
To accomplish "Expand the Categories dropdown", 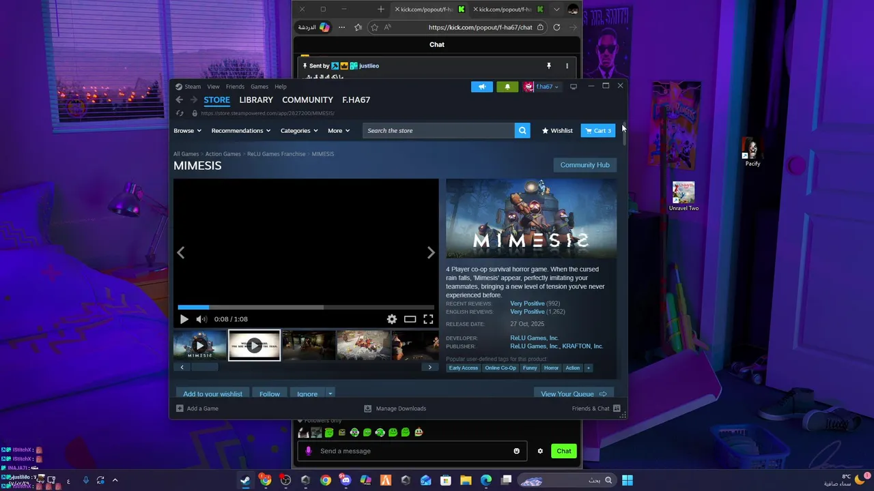I will coord(299,130).
